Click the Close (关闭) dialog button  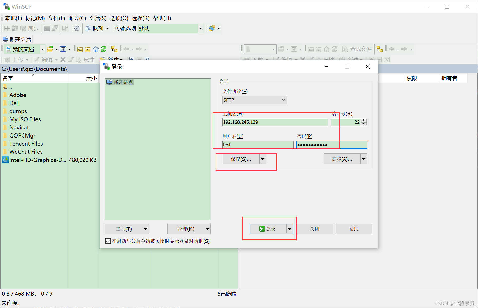pyautogui.click(x=315, y=229)
